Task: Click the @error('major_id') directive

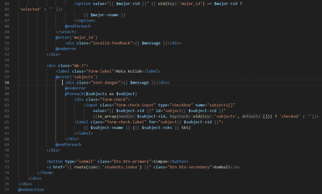Action: point(76,37)
